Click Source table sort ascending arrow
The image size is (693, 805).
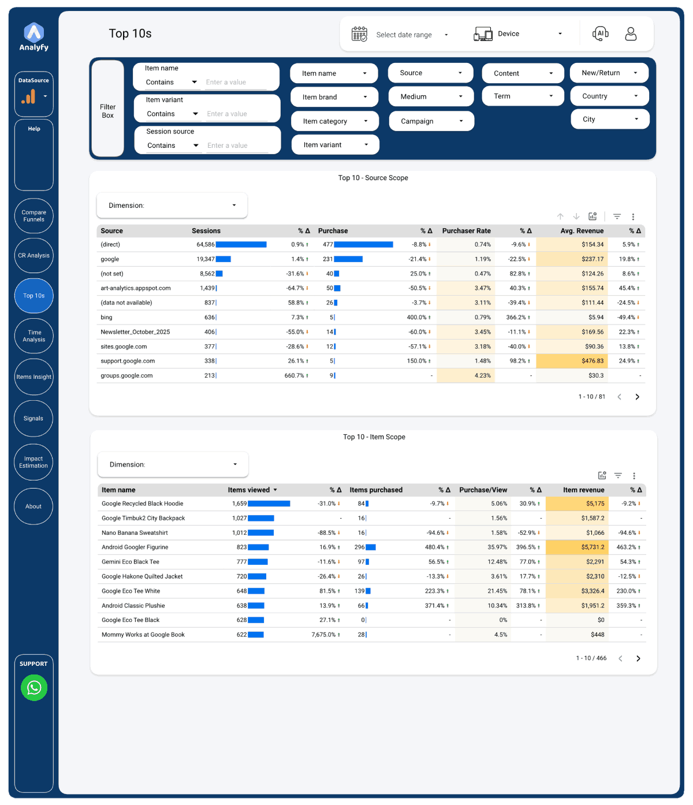[560, 217]
